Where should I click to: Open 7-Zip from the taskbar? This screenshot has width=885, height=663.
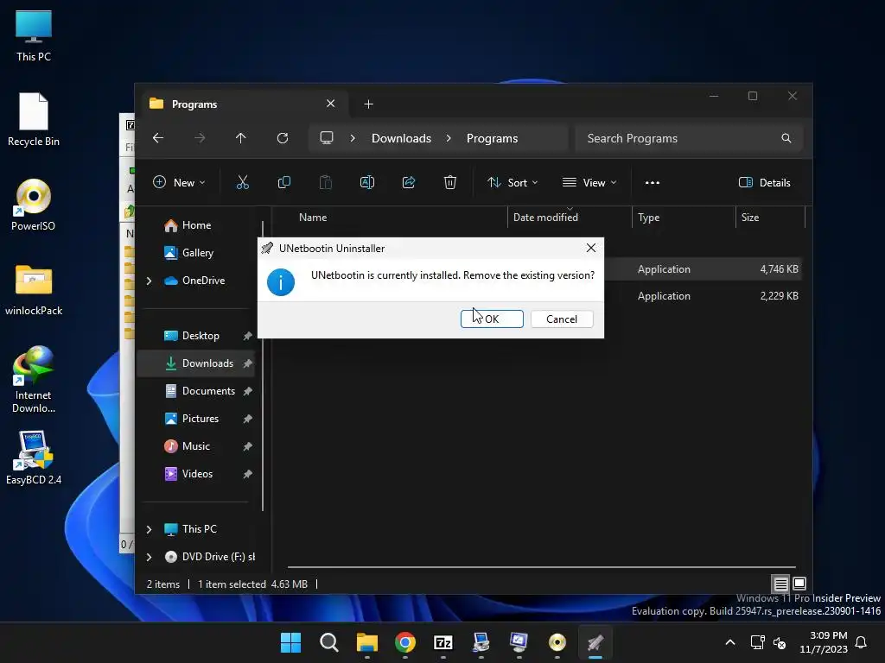click(x=443, y=642)
